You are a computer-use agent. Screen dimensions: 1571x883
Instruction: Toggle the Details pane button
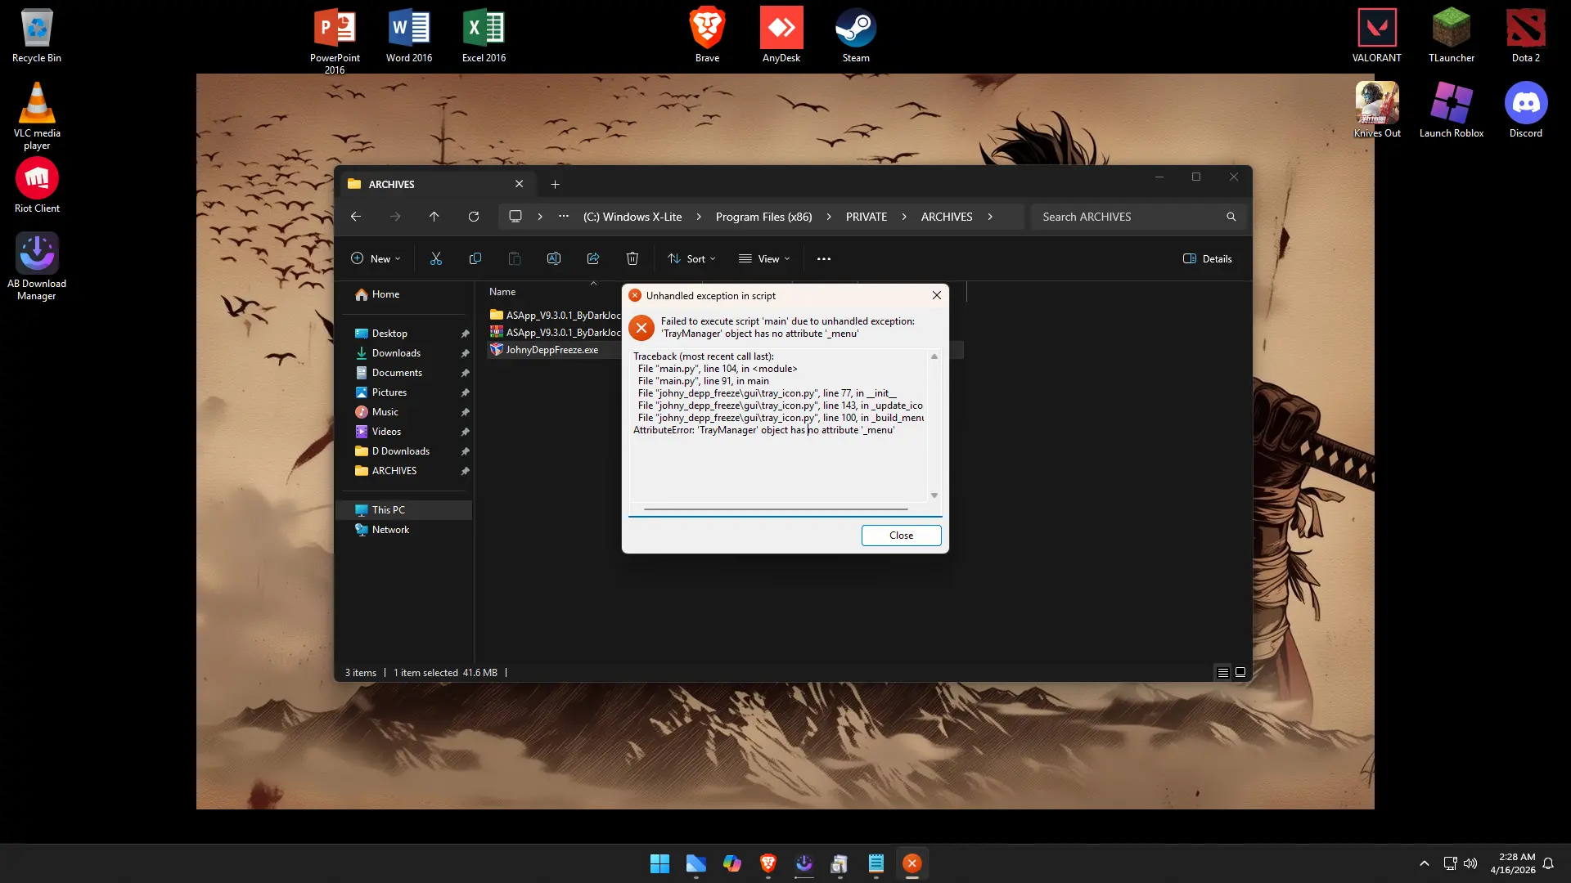point(1207,258)
